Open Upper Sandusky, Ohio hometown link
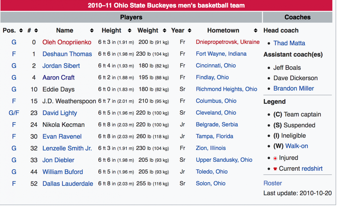This screenshot has width=338, height=207. (224, 160)
